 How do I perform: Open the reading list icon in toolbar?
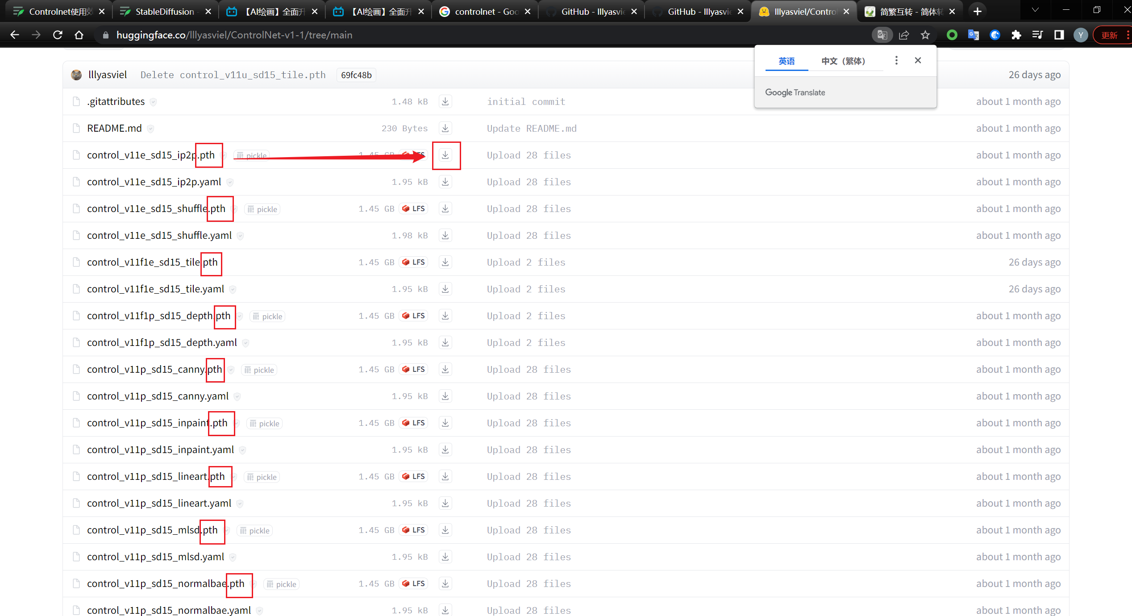(1038, 35)
